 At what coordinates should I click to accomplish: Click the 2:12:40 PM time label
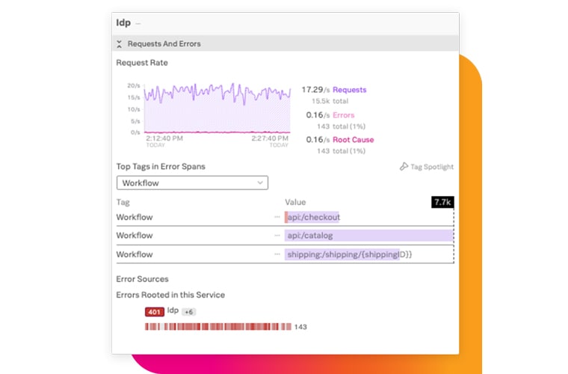pyautogui.click(x=164, y=138)
